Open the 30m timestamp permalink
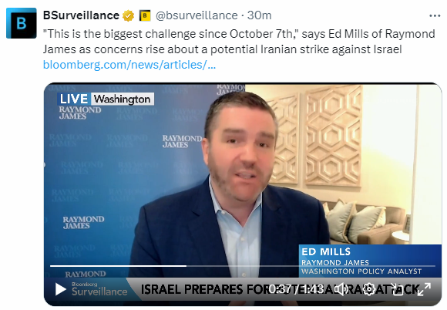 [x=259, y=15]
